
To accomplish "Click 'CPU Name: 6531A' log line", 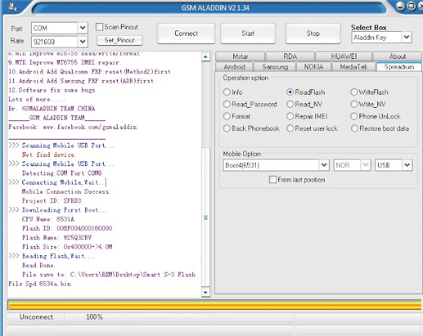I will pos(48,219).
